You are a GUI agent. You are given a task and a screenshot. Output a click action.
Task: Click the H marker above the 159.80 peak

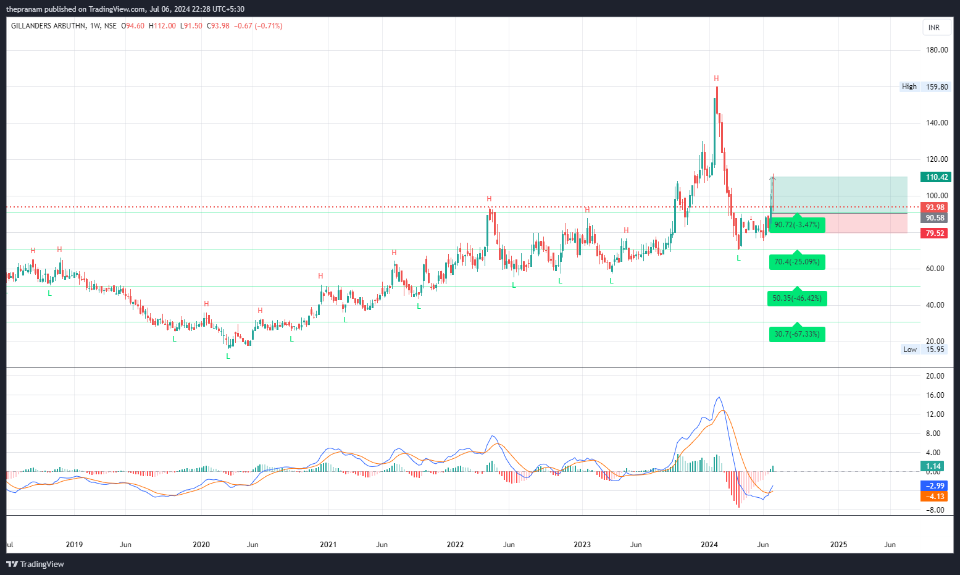click(x=716, y=78)
